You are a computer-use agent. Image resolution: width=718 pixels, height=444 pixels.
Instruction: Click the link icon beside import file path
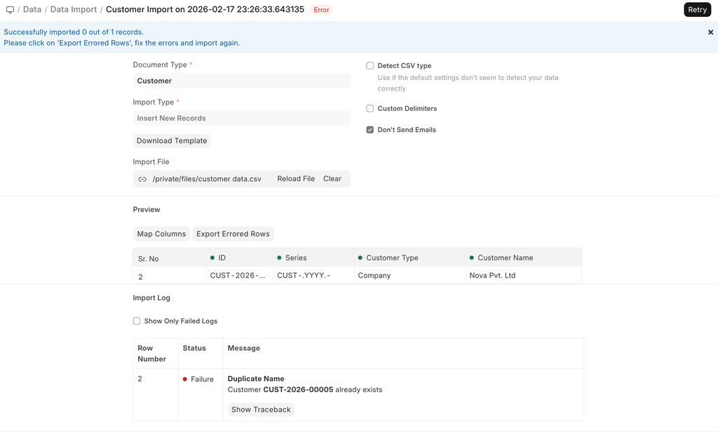pyautogui.click(x=142, y=179)
